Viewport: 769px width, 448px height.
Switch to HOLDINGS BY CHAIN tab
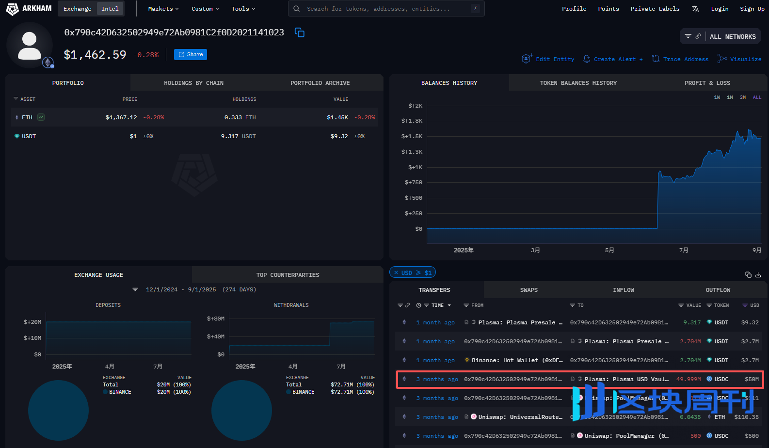[x=193, y=83]
